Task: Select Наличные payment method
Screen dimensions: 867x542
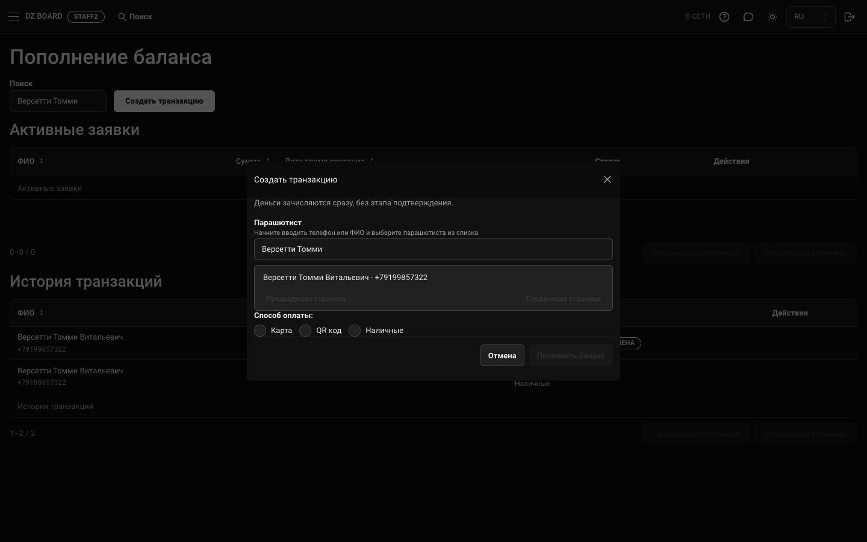Action: pyautogui.click(x=355, y=331)
